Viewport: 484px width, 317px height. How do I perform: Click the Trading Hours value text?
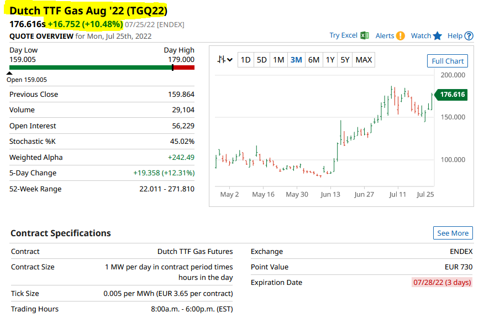click(192, 309)
